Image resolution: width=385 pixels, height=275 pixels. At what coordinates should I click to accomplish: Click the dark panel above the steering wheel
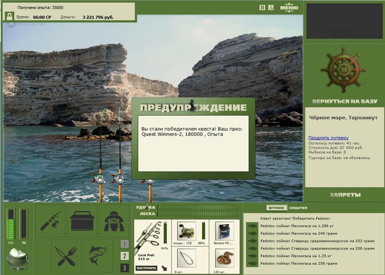[x=344, y=21]
